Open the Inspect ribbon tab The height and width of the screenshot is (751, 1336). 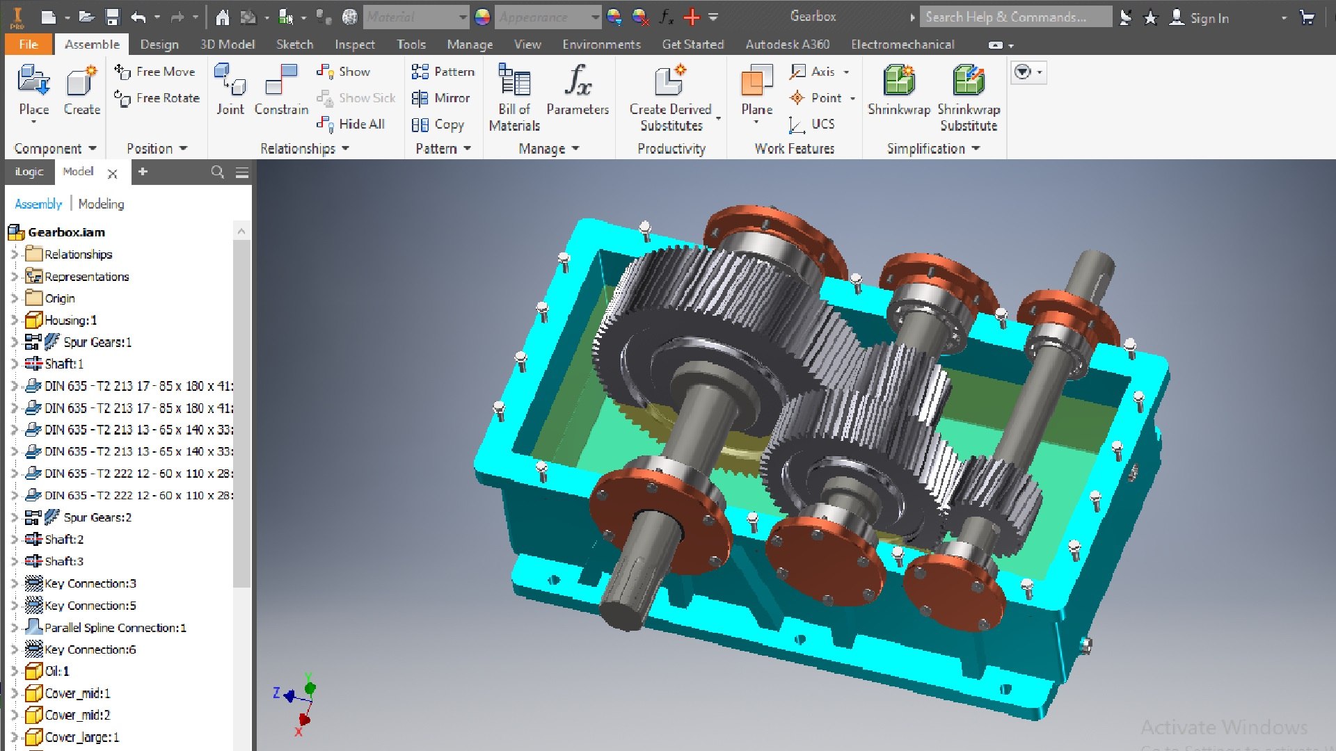(354, 45)
